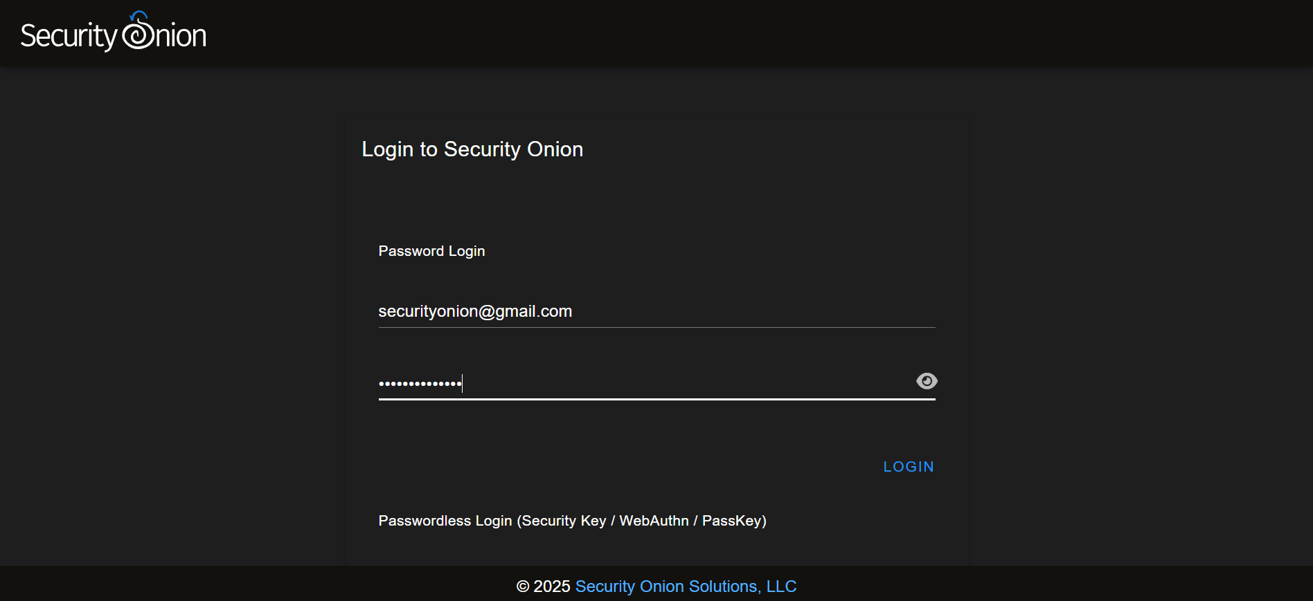Click the word "Security" in the header logo

point(69,36)
